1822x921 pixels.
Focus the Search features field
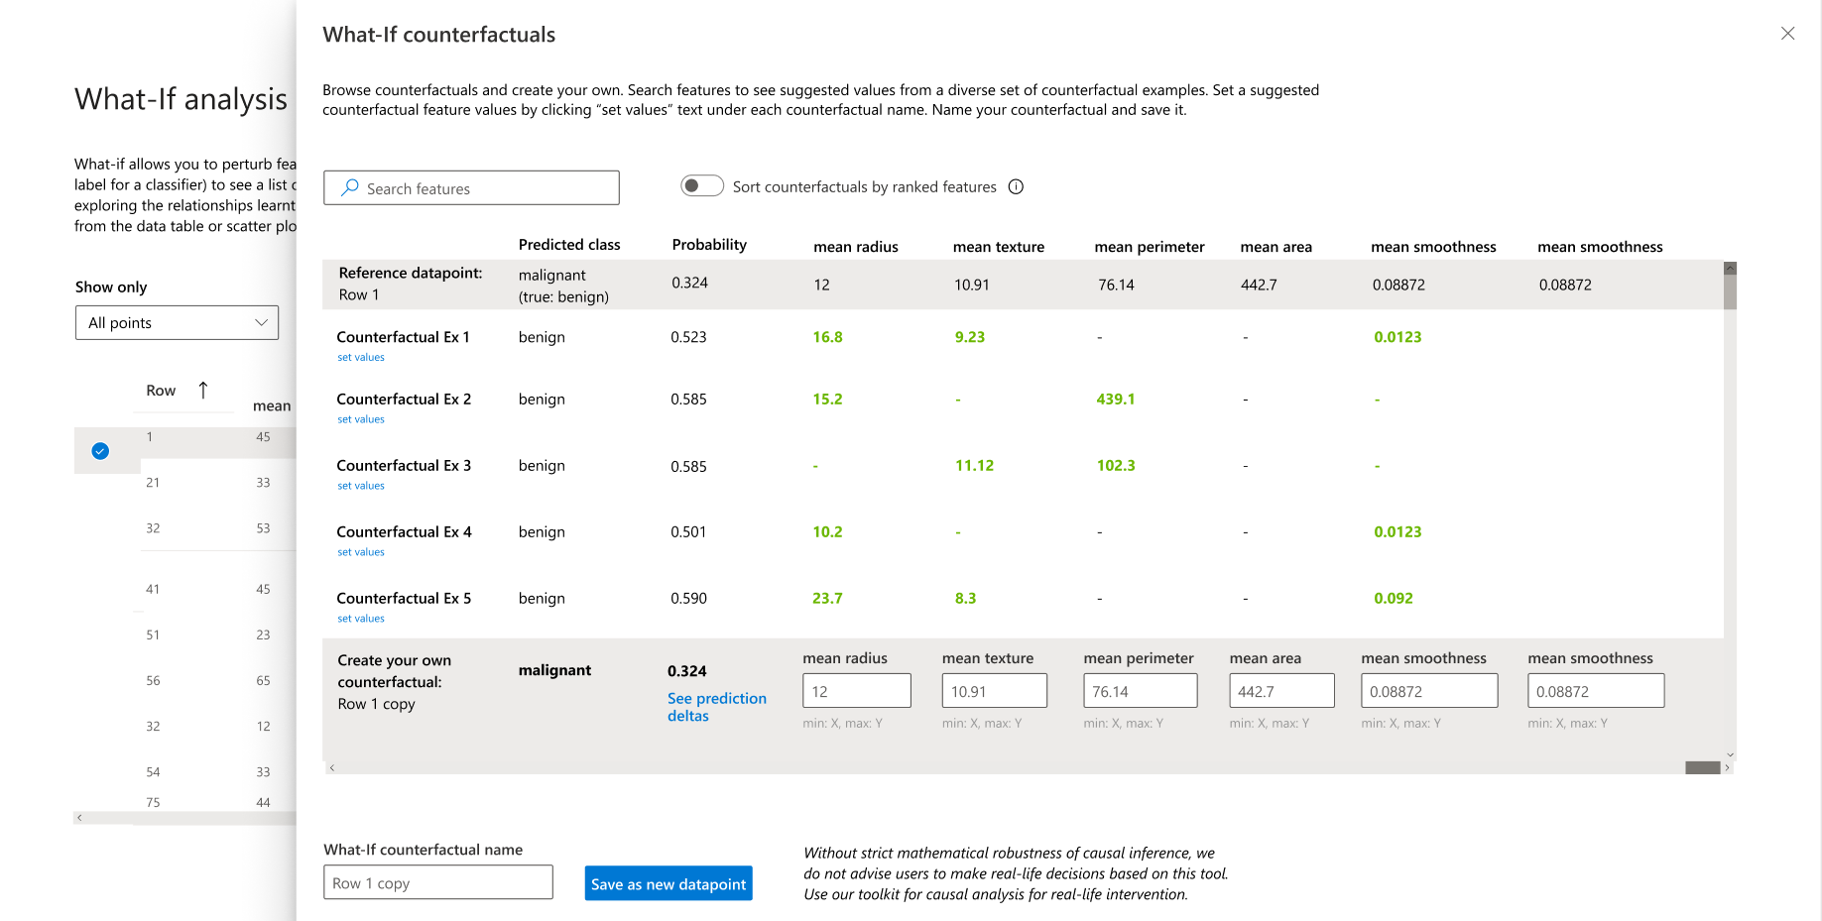click(x=471, y=187)
